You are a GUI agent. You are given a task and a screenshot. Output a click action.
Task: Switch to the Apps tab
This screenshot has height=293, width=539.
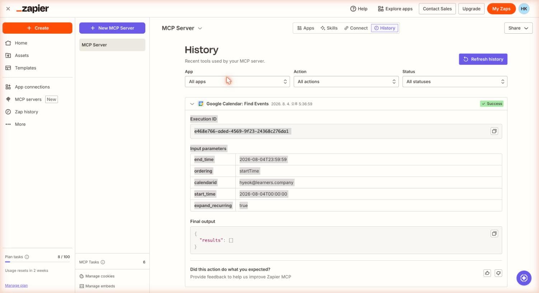305,28
